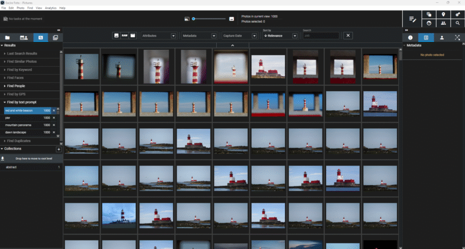Open the Folders tab in left panel
The width and height of the screenshot is (465, 249).
click(x=8, y=37)
